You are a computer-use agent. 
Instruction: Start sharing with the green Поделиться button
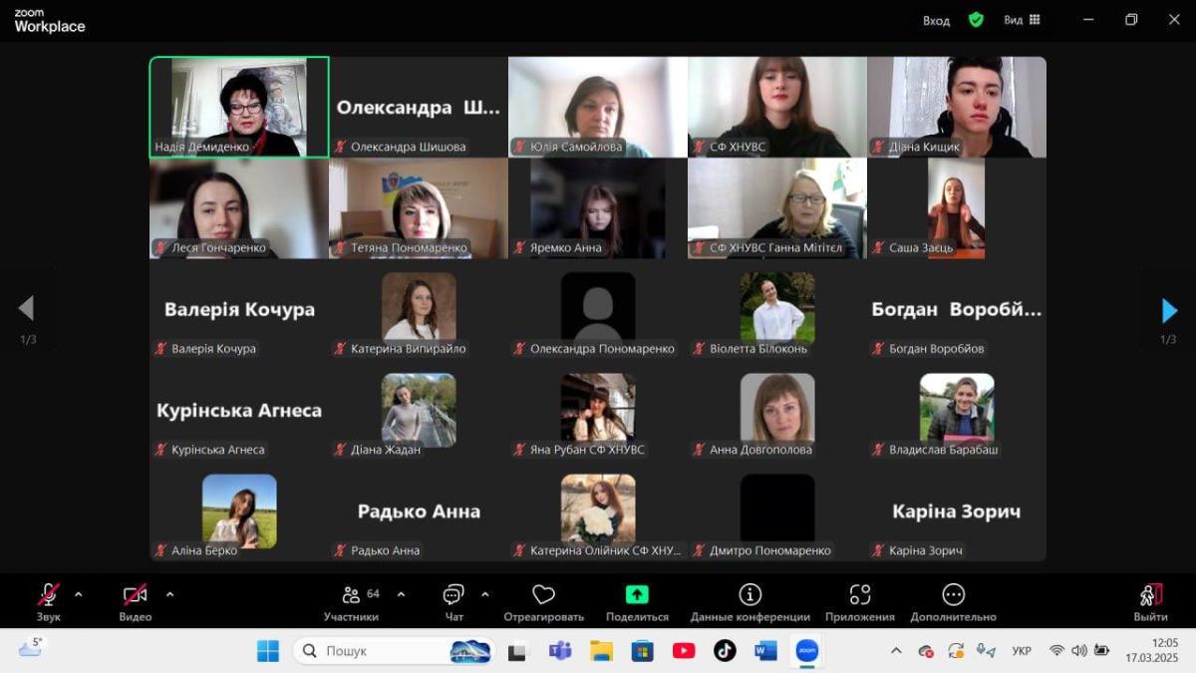click(637, 595)
